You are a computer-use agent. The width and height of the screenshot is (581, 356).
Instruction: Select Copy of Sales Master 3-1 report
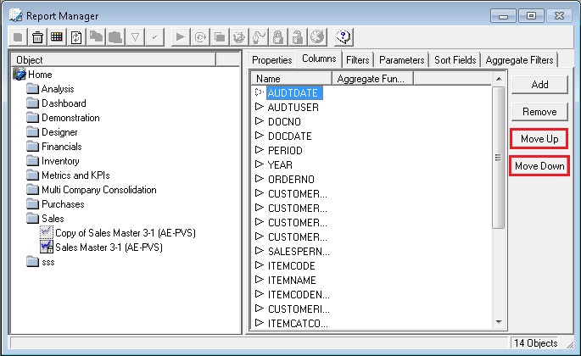(125, 233)
